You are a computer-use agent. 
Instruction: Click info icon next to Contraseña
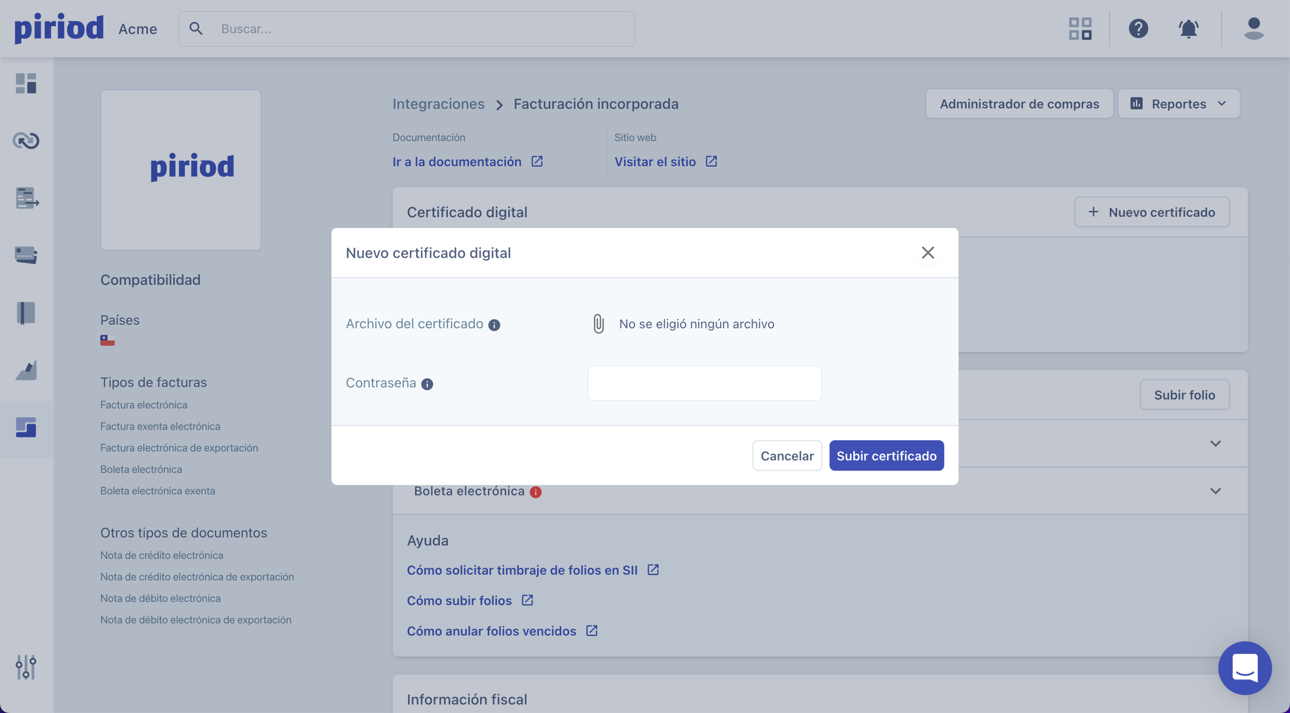427,384
